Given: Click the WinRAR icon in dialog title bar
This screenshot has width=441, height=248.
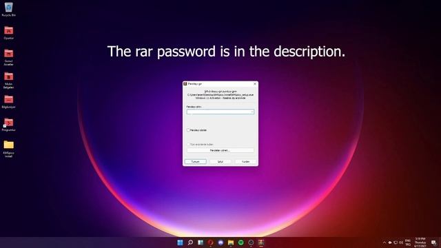Looking at the screenshot, I should point(185,84).
